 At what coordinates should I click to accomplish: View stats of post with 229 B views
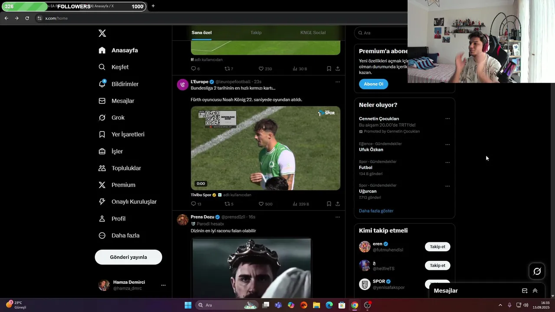click(300, 204)
